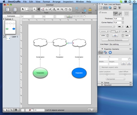
Task: Click the vertical flip button in Geometry
Action: [129, 64]
